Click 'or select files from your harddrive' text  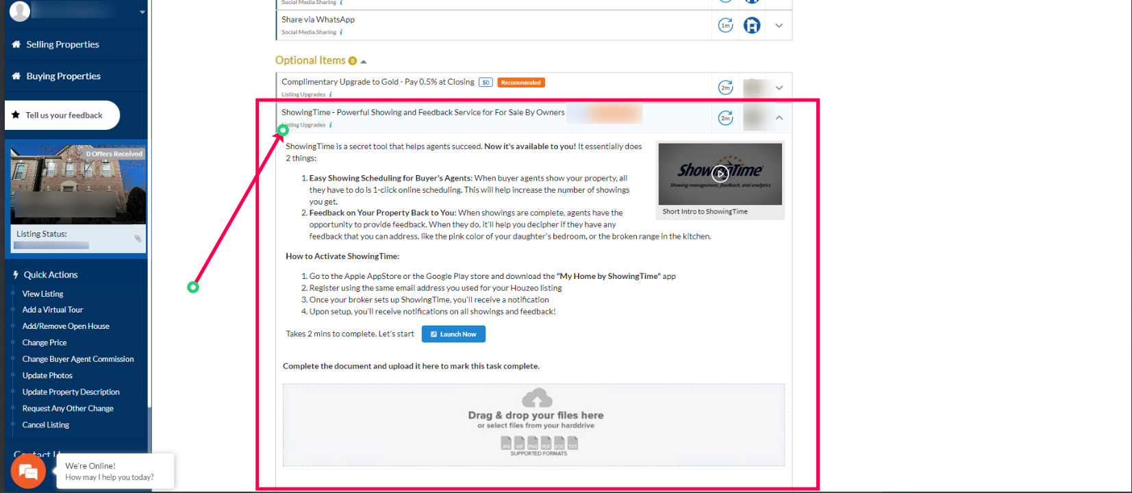[x=536, y=425]
